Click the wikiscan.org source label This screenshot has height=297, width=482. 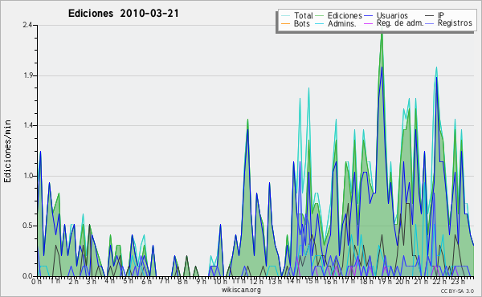(241, 290)
